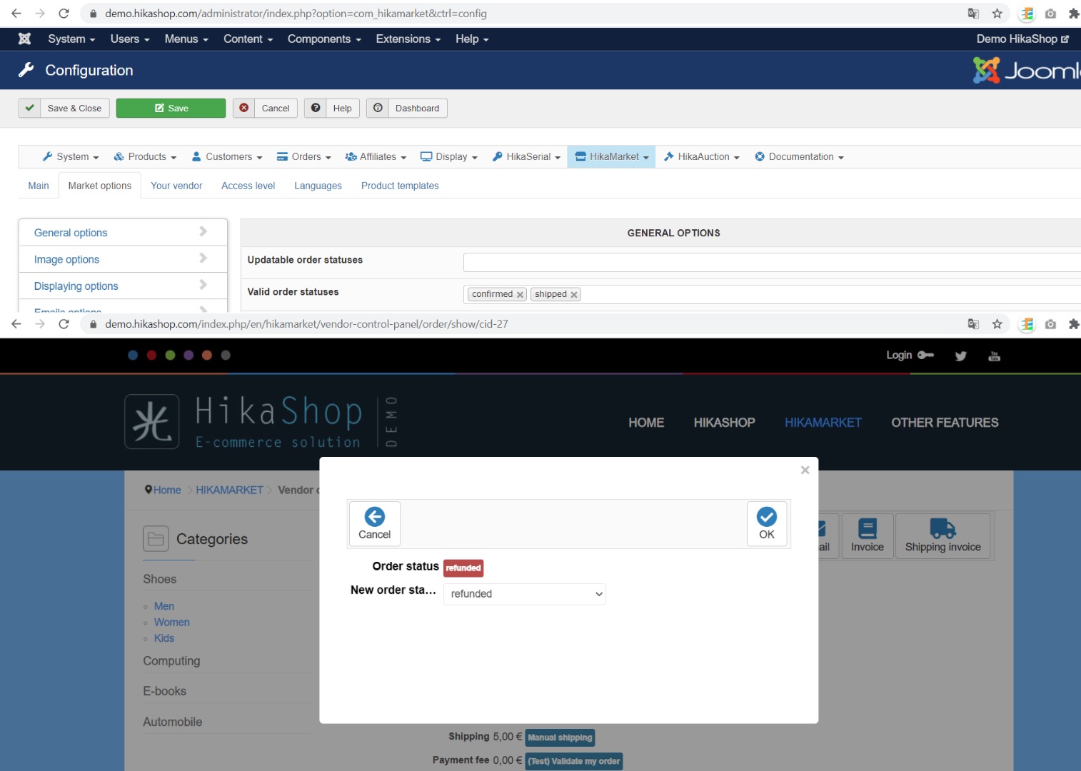Expand the HikaAuction dropdown menu
This screenshot has width=1081, height=771.
(x=702, y=157)
